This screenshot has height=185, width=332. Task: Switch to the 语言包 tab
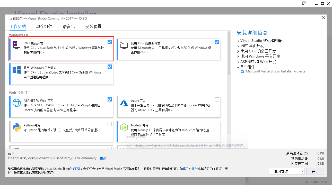69,26
